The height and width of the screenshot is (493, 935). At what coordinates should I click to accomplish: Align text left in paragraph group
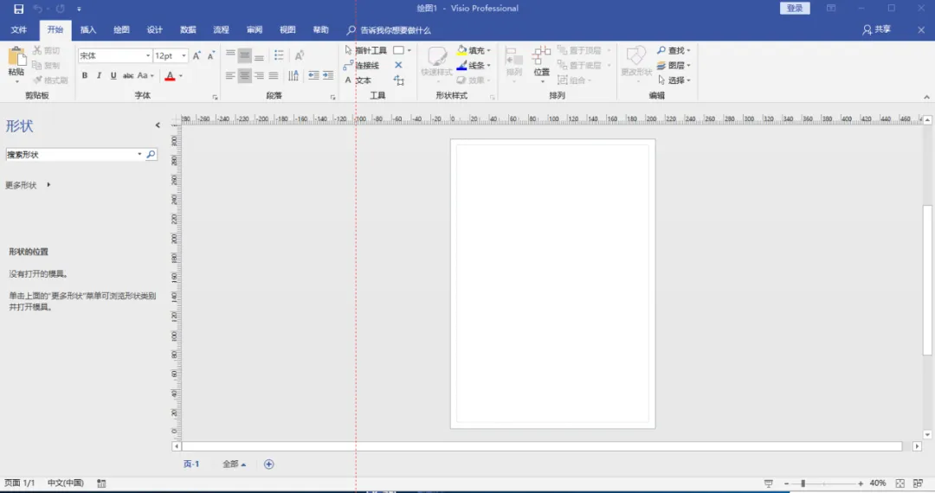pos(230,75)
